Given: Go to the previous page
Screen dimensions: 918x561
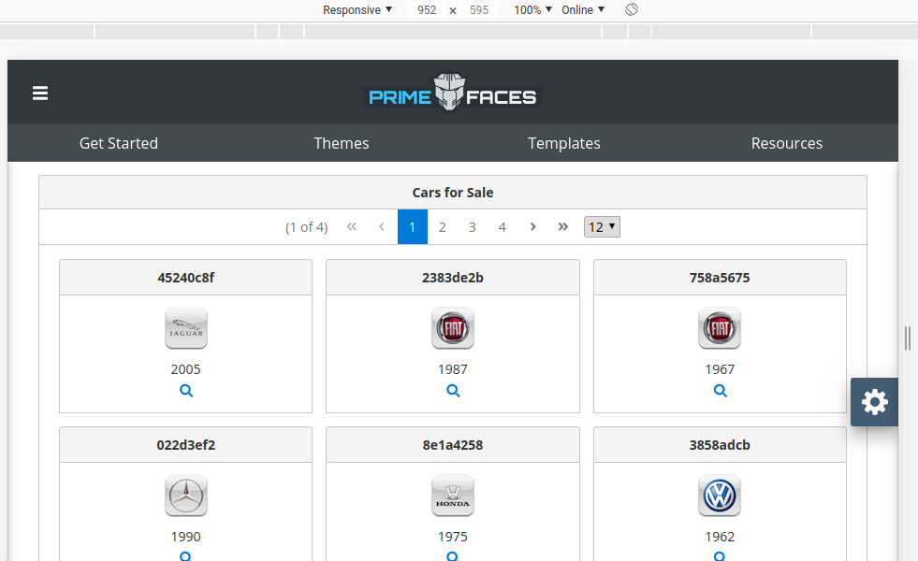Looking at the screenshot, I should [381, 226].
